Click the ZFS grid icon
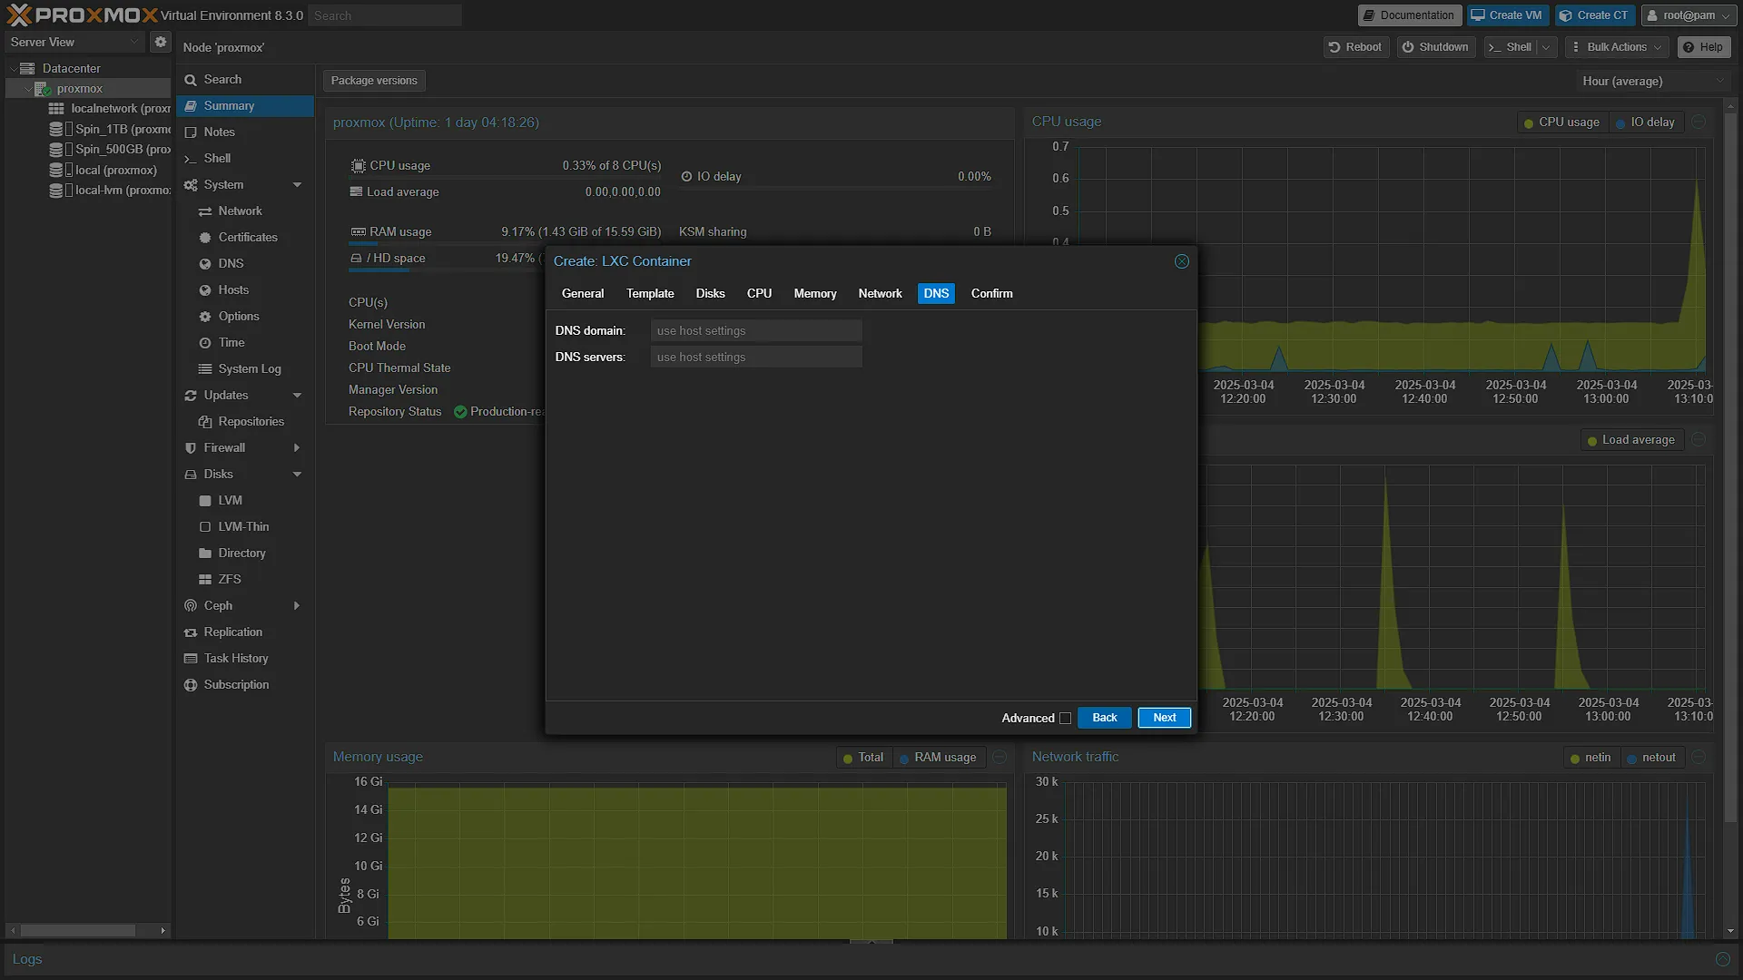Viewport: 1743px width, 980px height. coord(205,580)
